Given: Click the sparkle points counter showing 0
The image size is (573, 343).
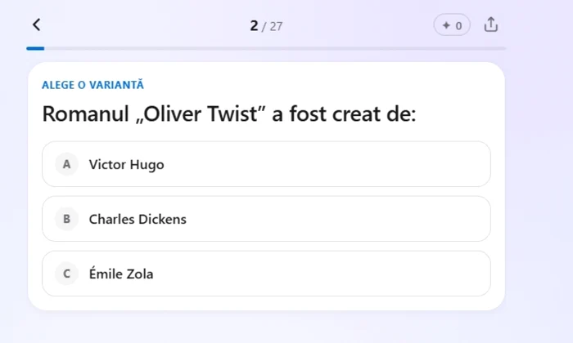Looking at the screenshot, I should coord(452,24).
